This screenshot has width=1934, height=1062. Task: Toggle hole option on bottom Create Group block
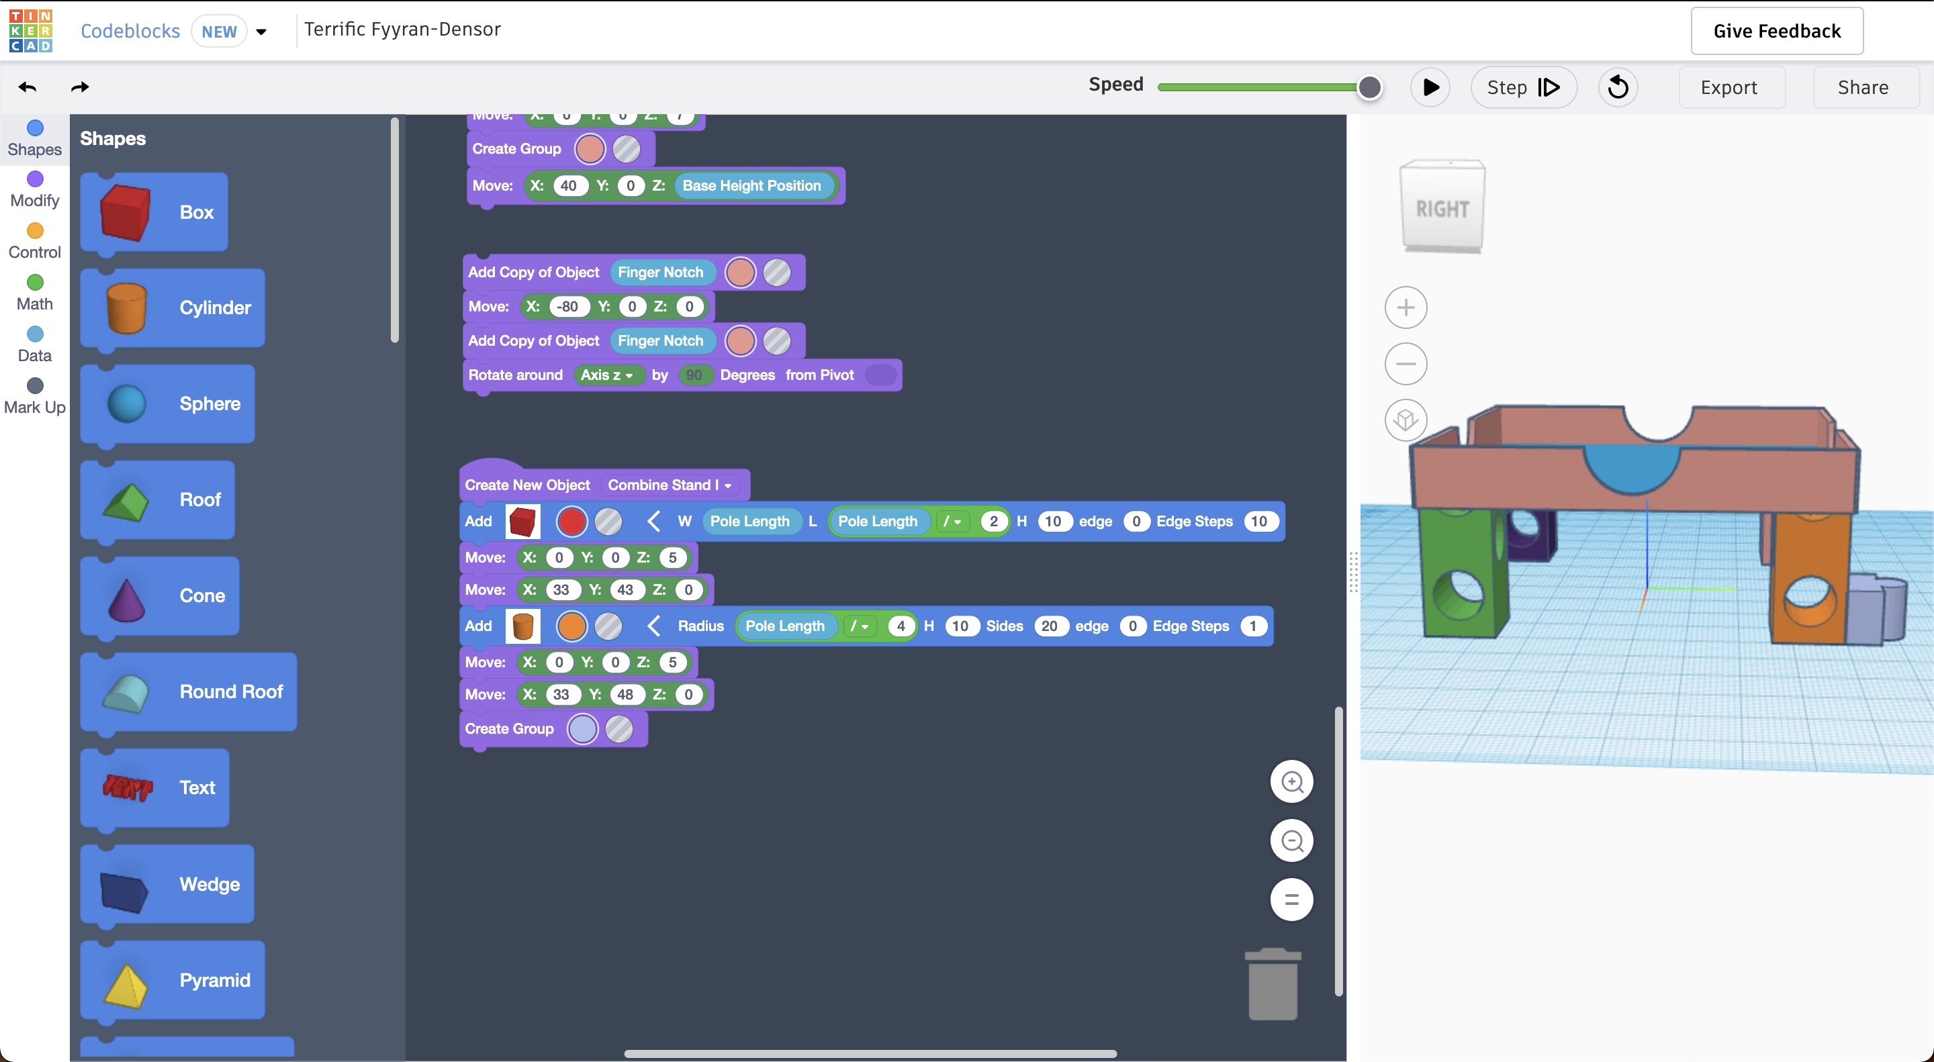[x=619, y=729]
